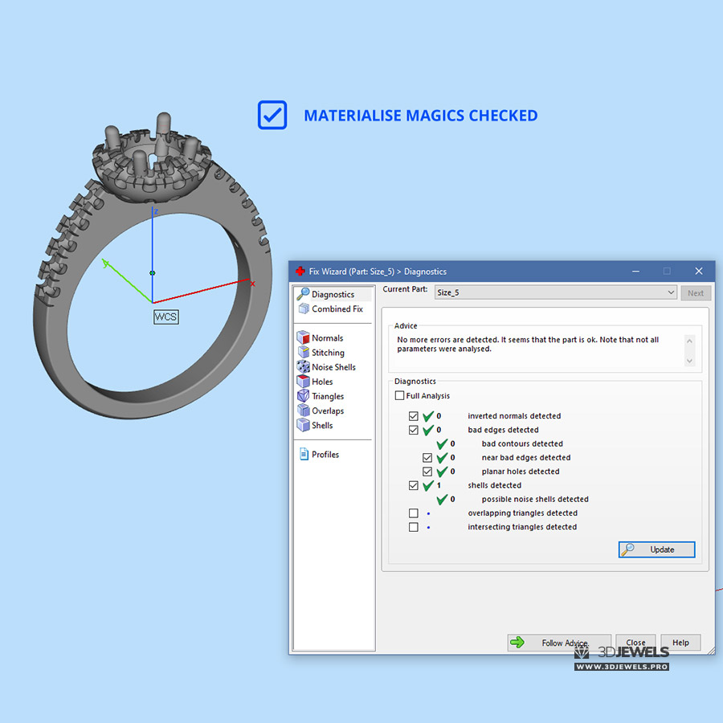Click the green check beside inverted normals
723x723 pixels.
tap(428, 416)
